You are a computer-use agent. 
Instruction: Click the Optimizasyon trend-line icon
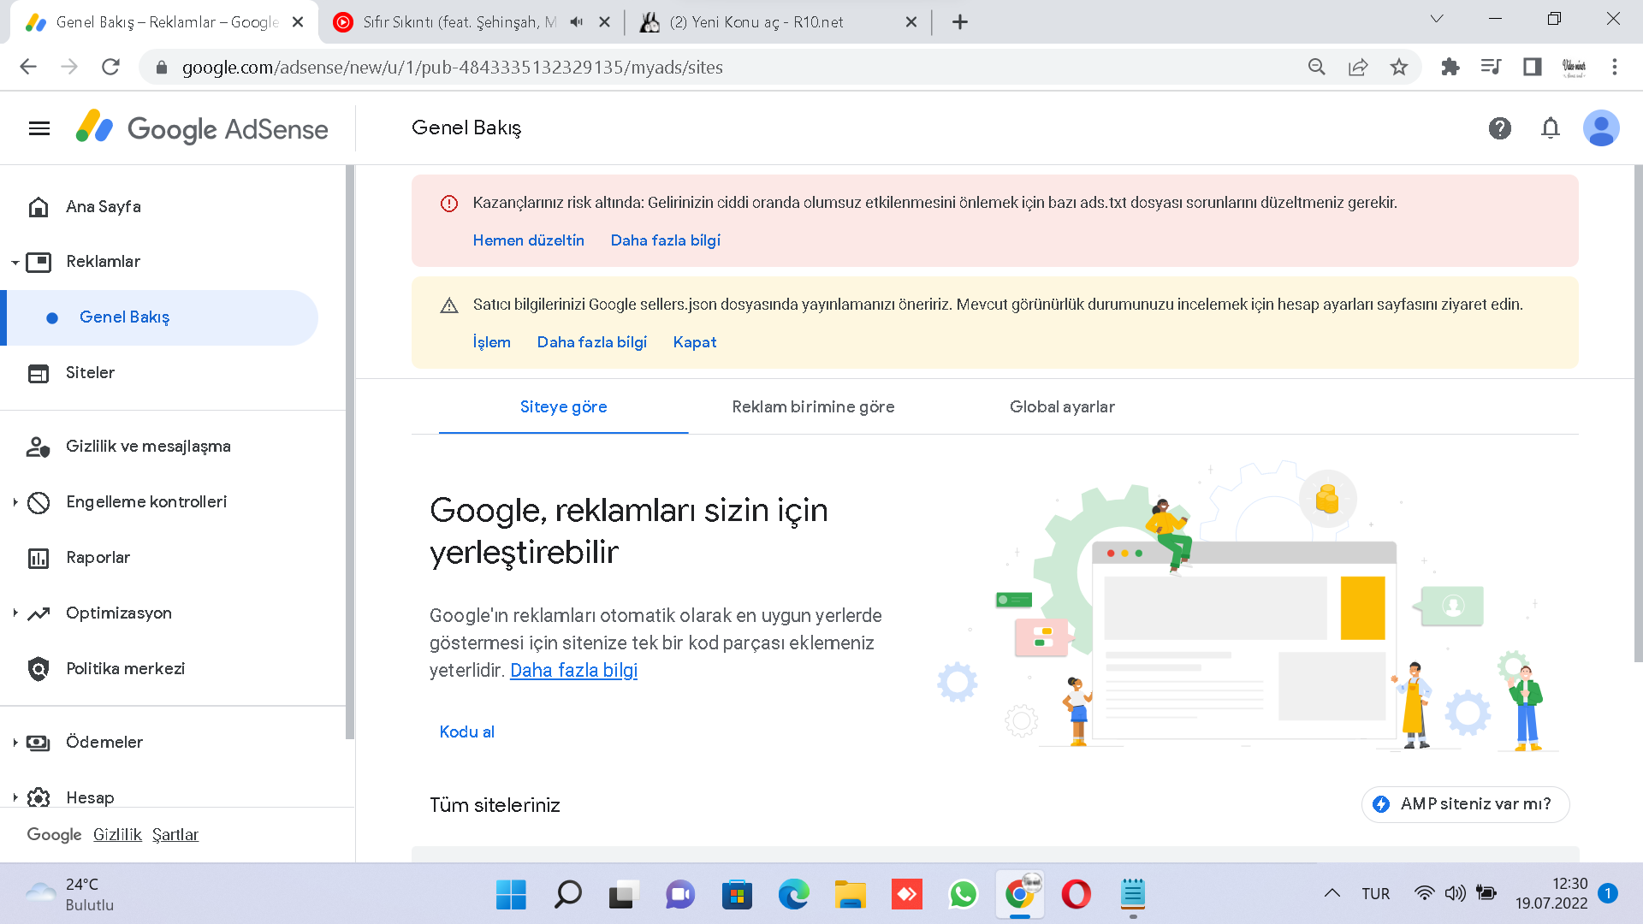click(x=39, y=613)
